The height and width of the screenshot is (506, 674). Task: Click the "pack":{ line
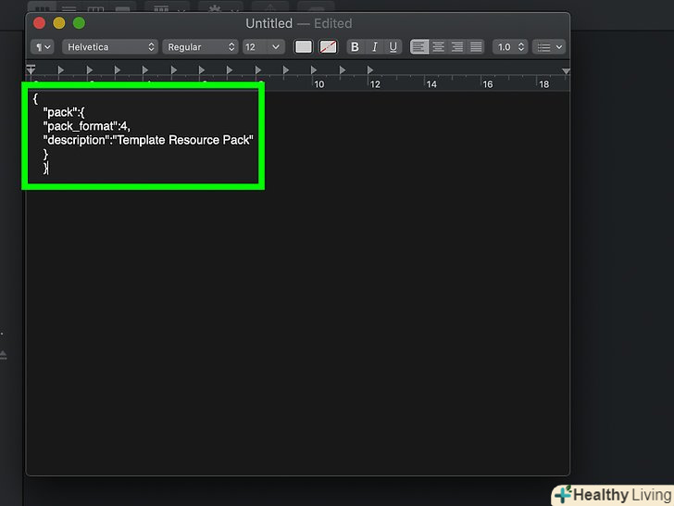[64, 112]
